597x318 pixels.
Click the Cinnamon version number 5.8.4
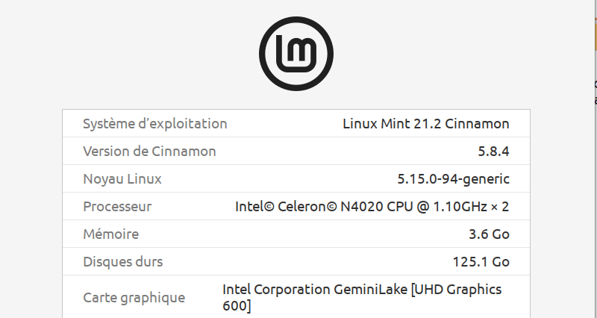(493, 152)
